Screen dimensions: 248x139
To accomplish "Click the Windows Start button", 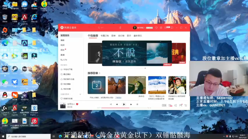I will [3, 136].
